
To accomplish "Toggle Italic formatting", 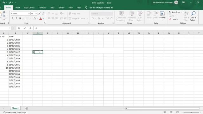I will (16, 18).
